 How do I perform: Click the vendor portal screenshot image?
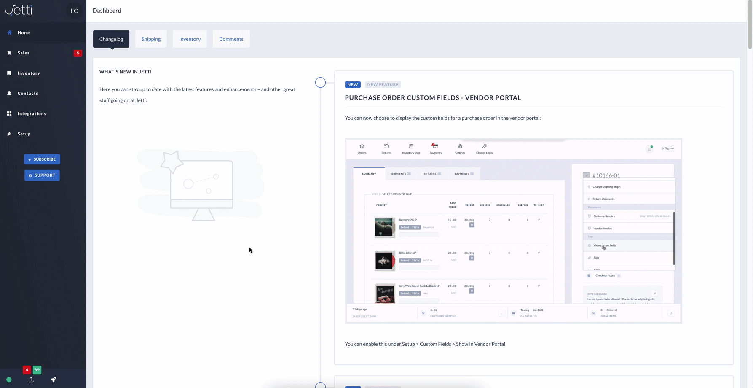pos(513,231)
